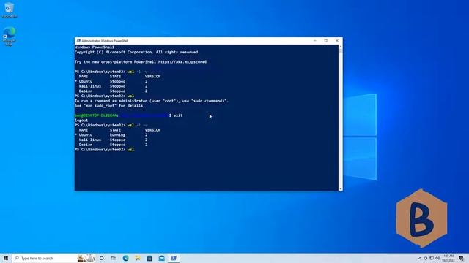Click 'Debian' in the first distro list
Screen dimensions: 469x263
click(86, 91)
